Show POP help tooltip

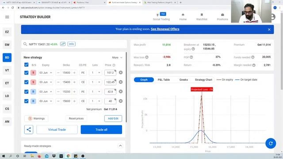[x=191, y=57]
